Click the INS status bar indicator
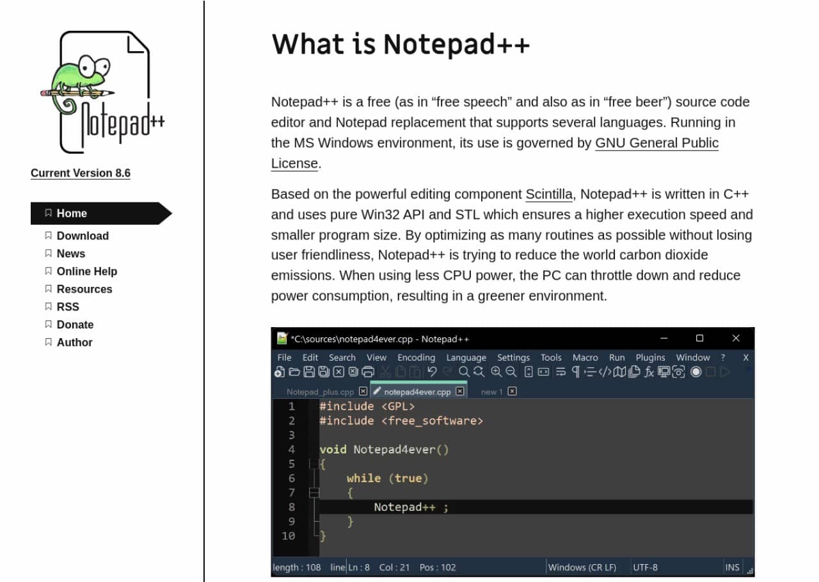 (x=733, y=567)
